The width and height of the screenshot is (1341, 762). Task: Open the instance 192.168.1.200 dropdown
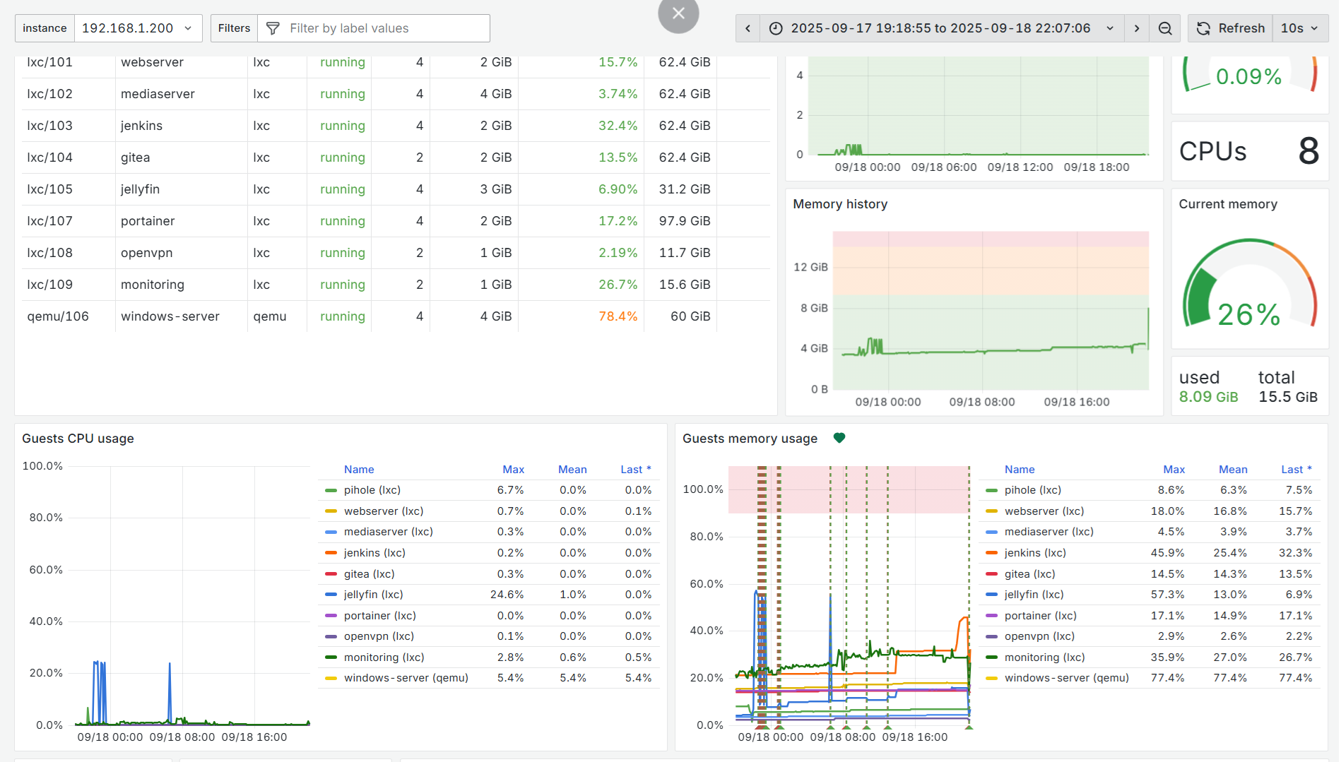pyautogui.click(x=138, y=28)
